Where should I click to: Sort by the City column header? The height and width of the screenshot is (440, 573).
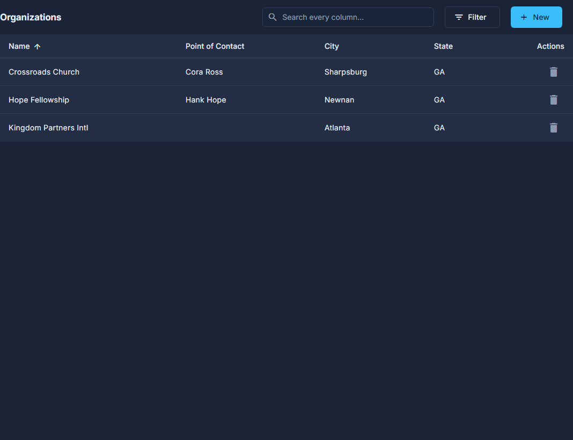tap(332, 46)
